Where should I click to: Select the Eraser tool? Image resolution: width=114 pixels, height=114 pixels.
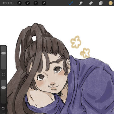point(91,3)
